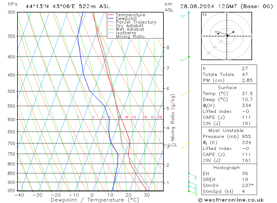The width and height of the screenshot is (277, 203).
Task: Click the mixing ratio 25 label
Action: 160,117
